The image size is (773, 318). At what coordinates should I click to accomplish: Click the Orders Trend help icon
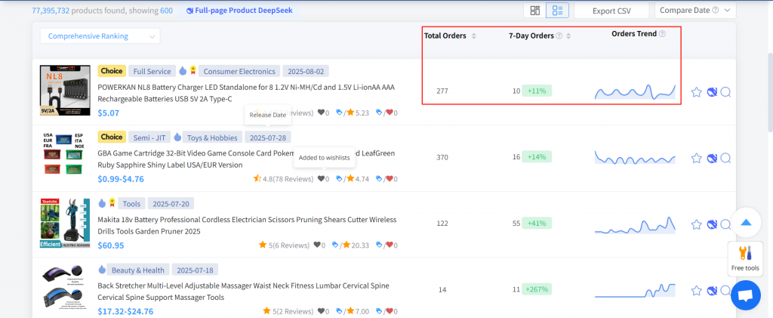click(x=662, y=34)
